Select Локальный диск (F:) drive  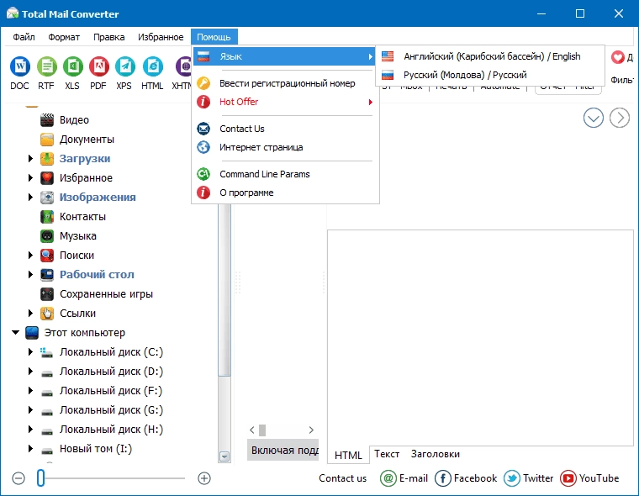(102, 391)
